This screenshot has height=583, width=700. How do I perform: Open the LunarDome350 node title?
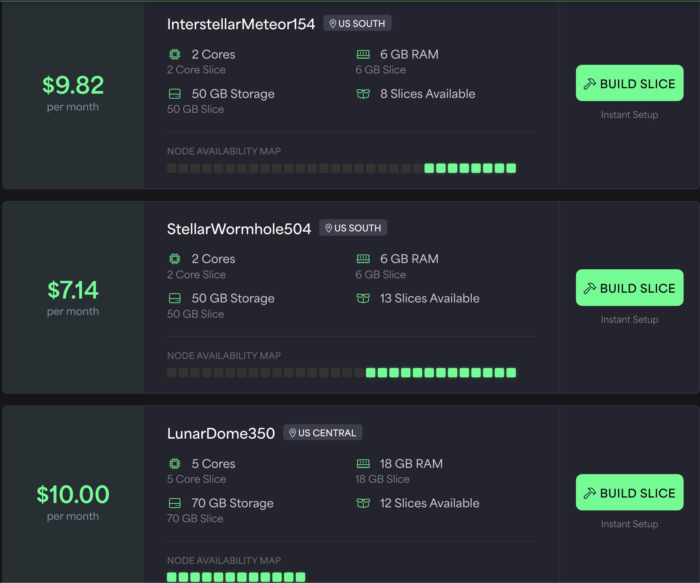click(221, 434)
